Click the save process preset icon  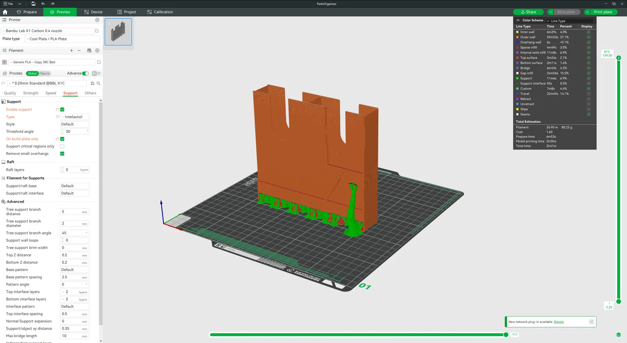tap(92, 83)
